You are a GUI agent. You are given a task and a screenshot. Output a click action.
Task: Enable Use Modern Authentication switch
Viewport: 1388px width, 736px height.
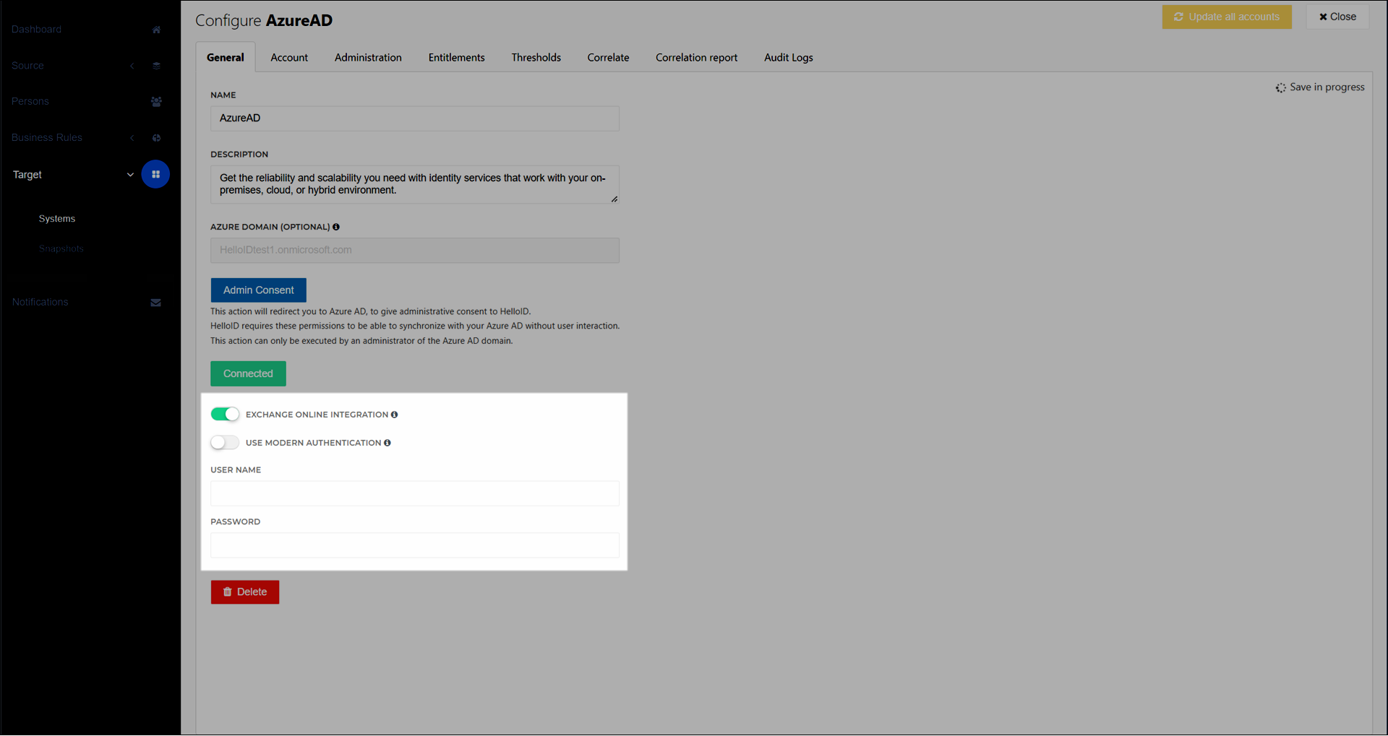(x=225, y=442)
